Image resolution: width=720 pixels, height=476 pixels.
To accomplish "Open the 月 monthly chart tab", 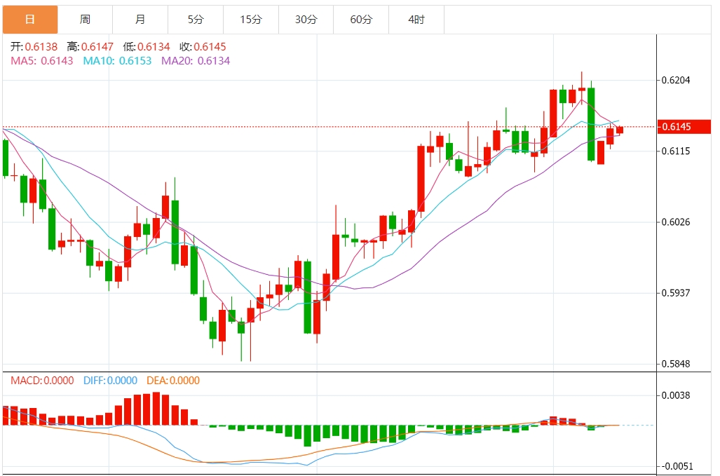I will point(140,20).
